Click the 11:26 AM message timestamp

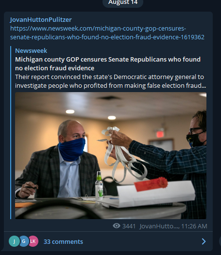[194, 226]
